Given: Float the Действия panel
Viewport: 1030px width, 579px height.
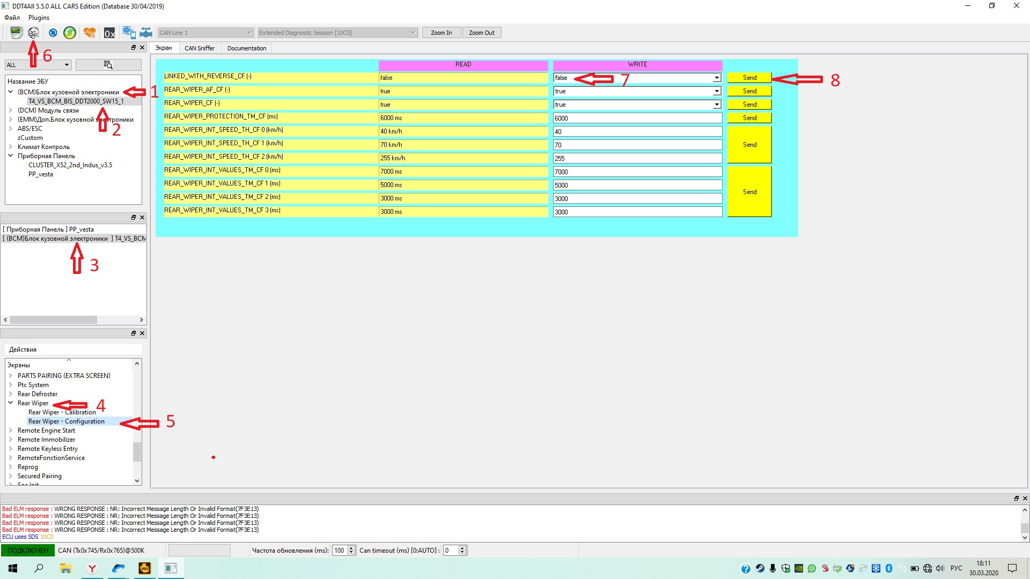Looking at the screenshot, I should pos(134,333).
